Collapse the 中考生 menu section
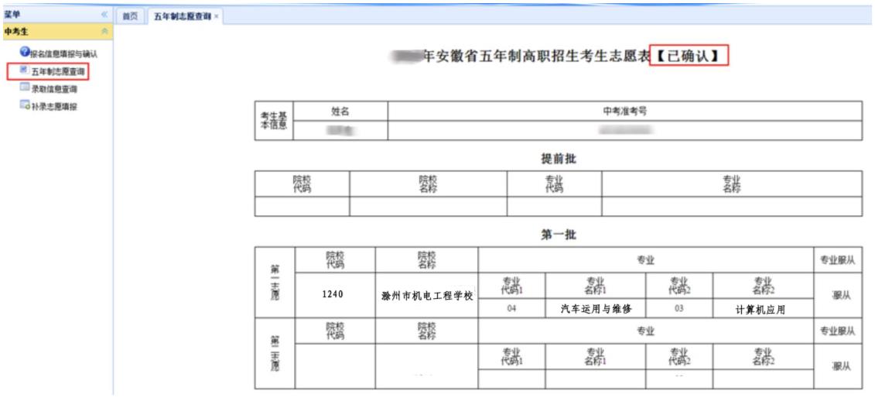Screen dimensions: 875x398 (x=104, y=31)
